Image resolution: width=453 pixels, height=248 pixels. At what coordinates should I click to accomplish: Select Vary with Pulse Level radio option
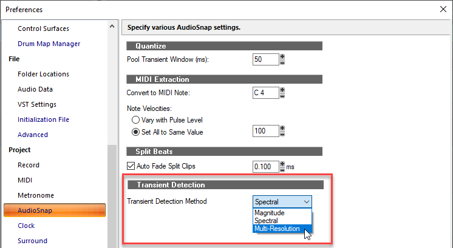(135, 119)
